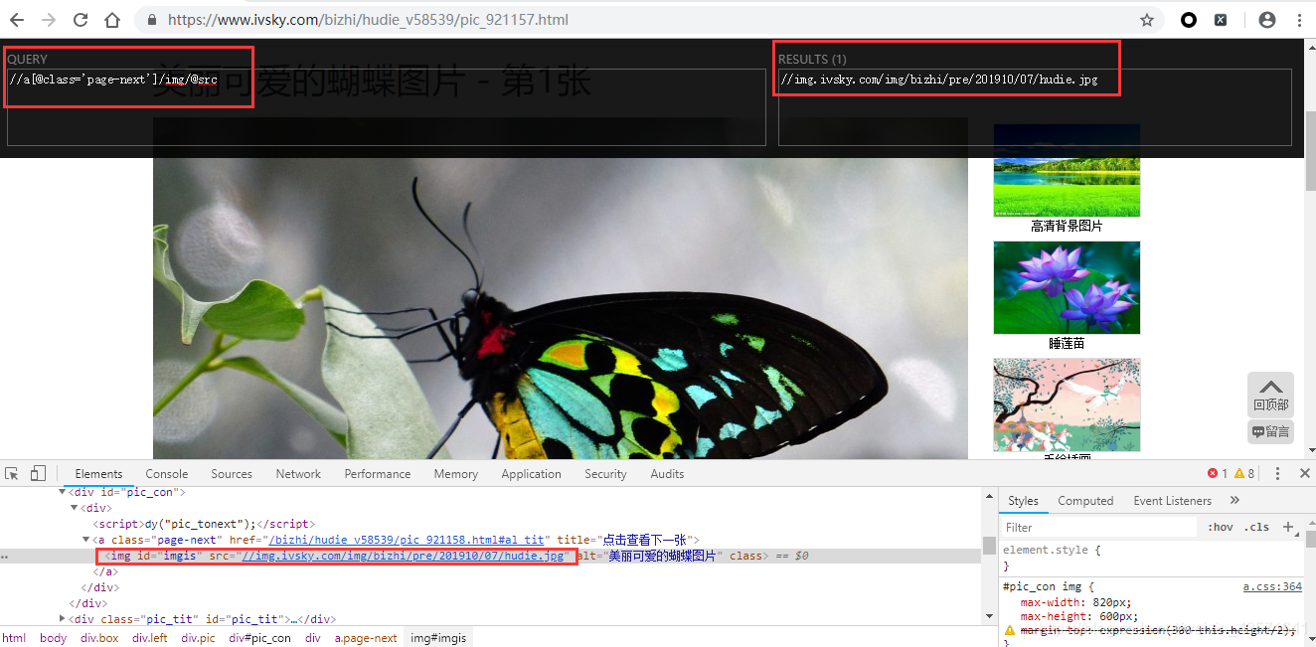This screenshot has width=1316, height=647.
Task: Switch to the Sources tab
Action: pyautogui.click(x=232, y=474)
